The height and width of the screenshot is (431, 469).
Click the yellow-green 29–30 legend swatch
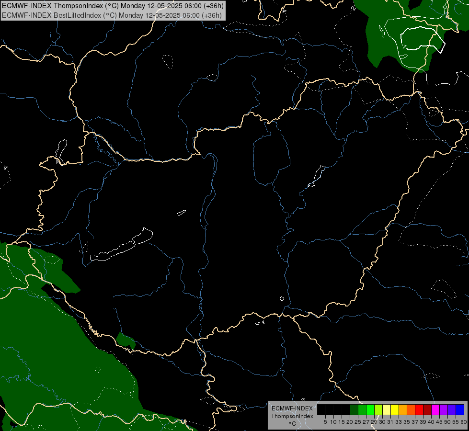378,409
